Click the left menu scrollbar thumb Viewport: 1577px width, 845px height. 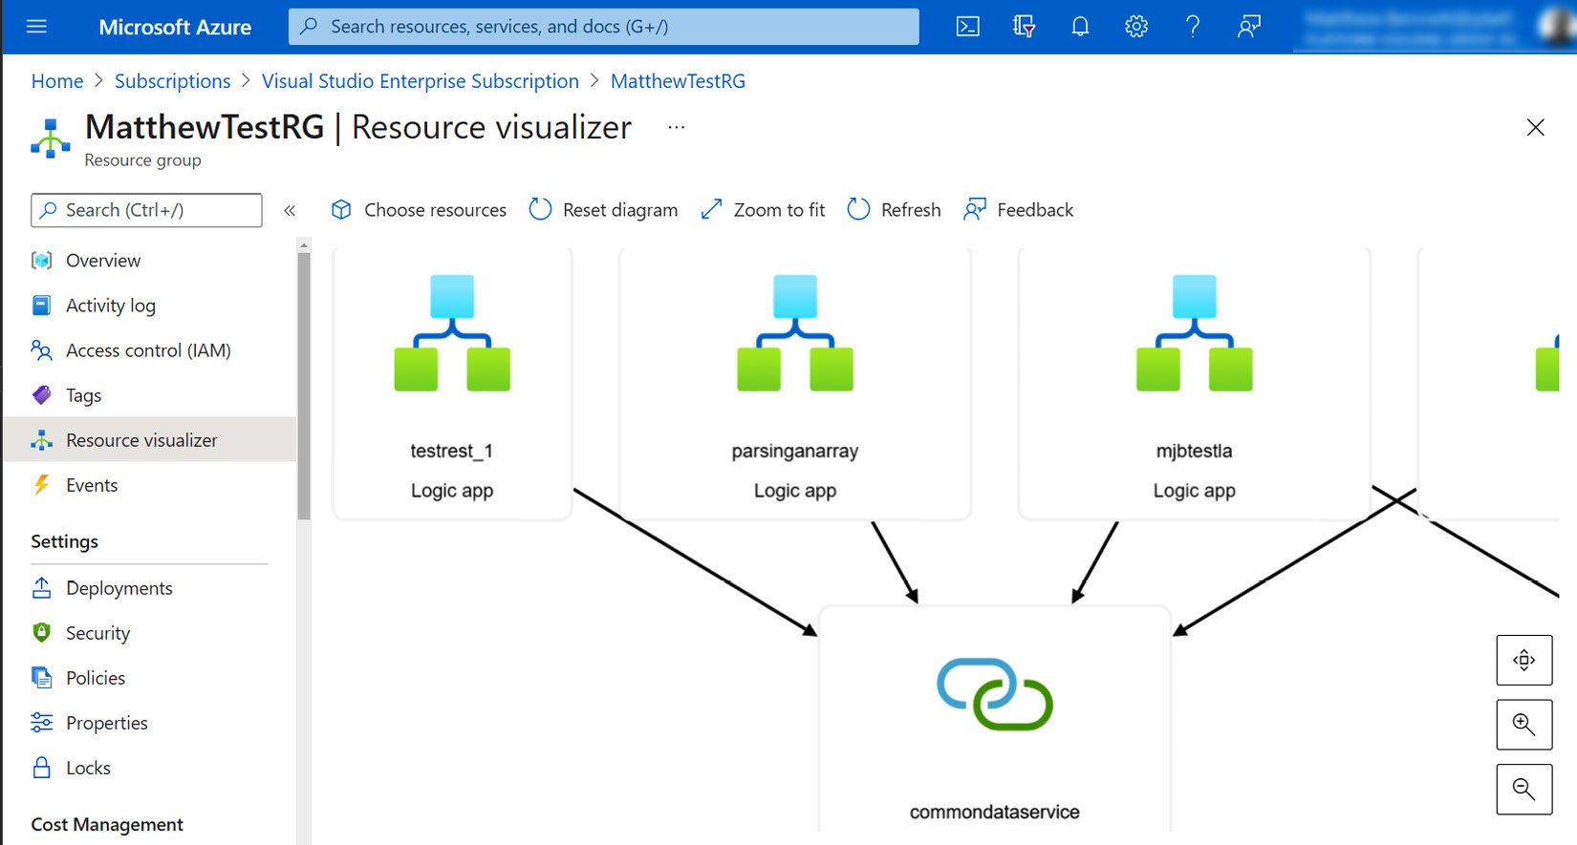304,386
